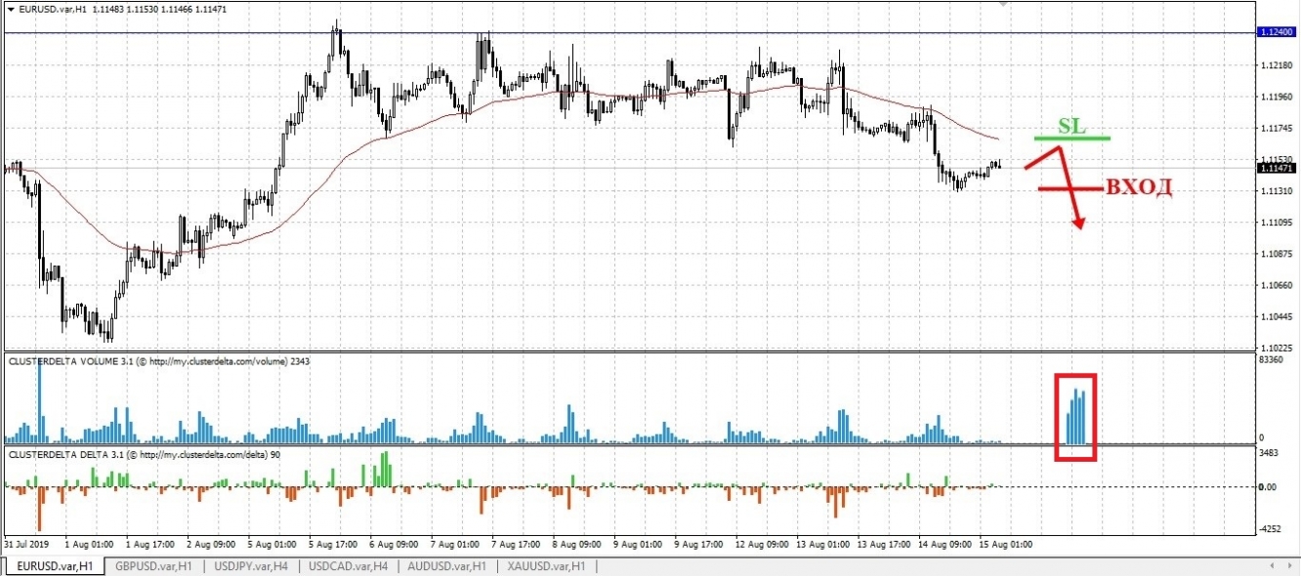The height and width of the screenshot is (576, 1301).
Task: Open the USDJPY.var,H4 chart tab
Action: (252, 565)
